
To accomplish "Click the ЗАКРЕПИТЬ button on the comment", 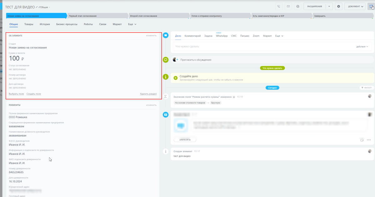I will pyautogui.click(x=185, y=140).
